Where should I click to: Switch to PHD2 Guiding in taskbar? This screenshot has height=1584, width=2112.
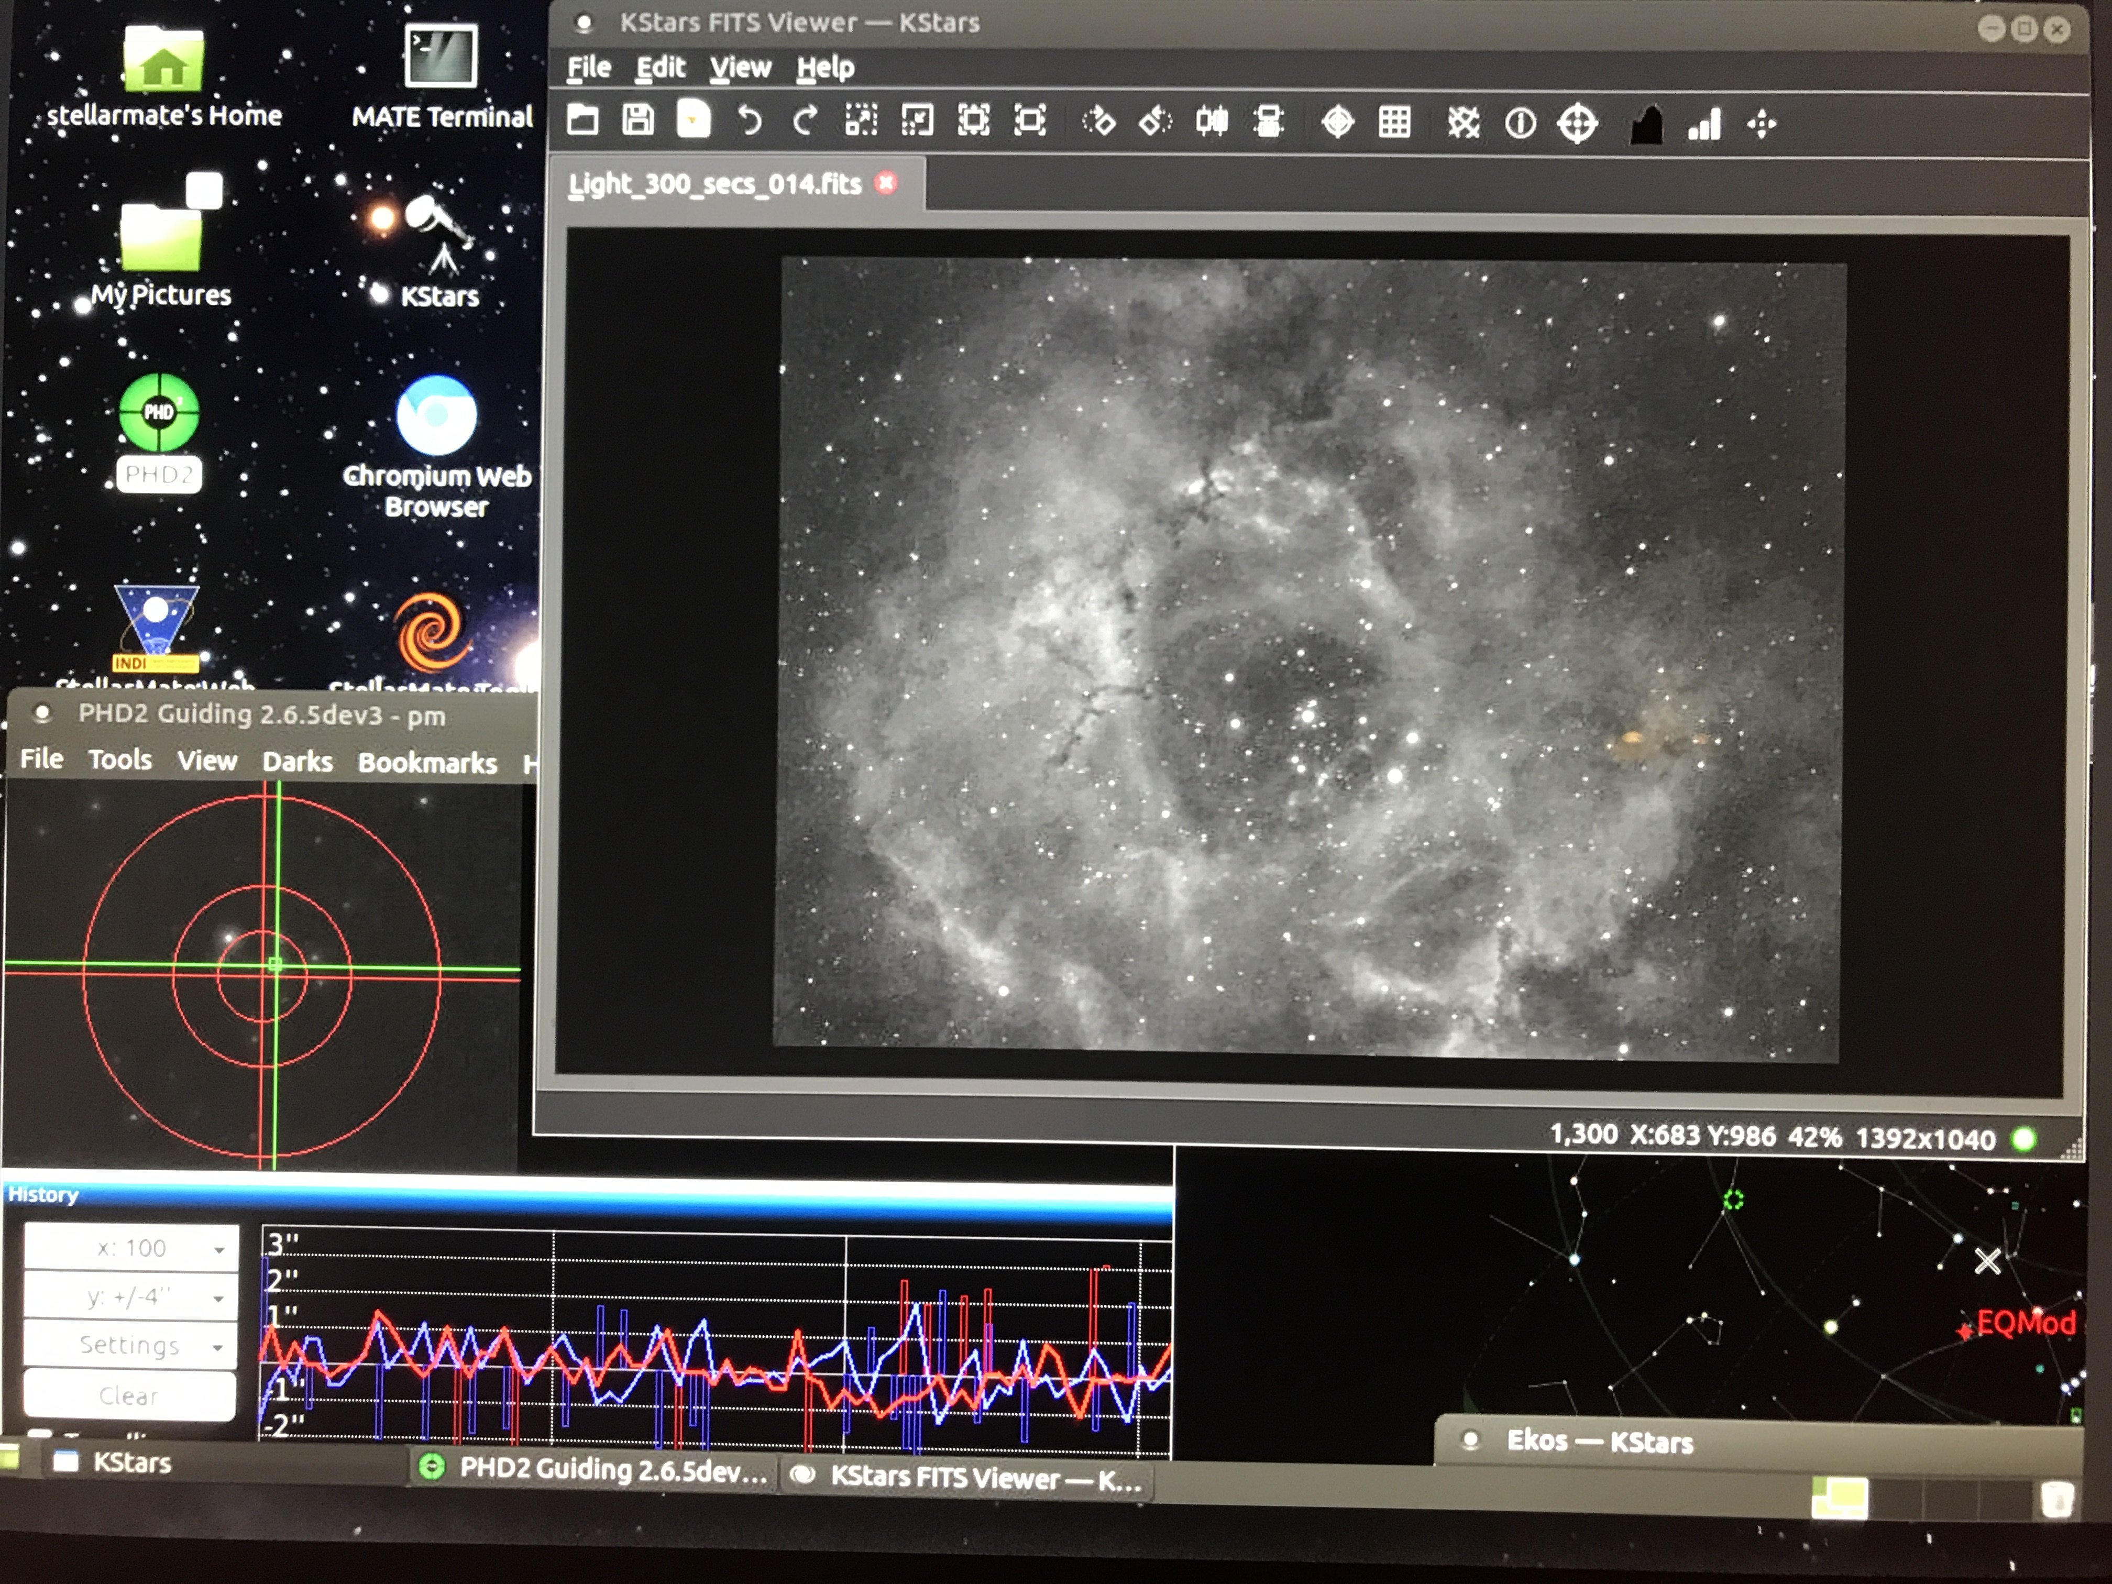(x=595, y=1469)
